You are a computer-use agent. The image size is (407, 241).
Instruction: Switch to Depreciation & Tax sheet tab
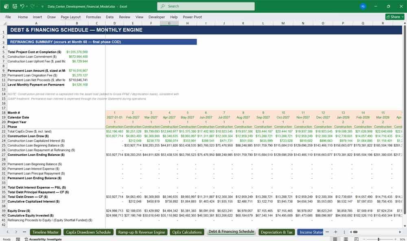coord(276,232)
